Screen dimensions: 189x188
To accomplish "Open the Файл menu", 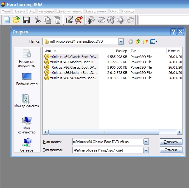I will tap(6, 11).
